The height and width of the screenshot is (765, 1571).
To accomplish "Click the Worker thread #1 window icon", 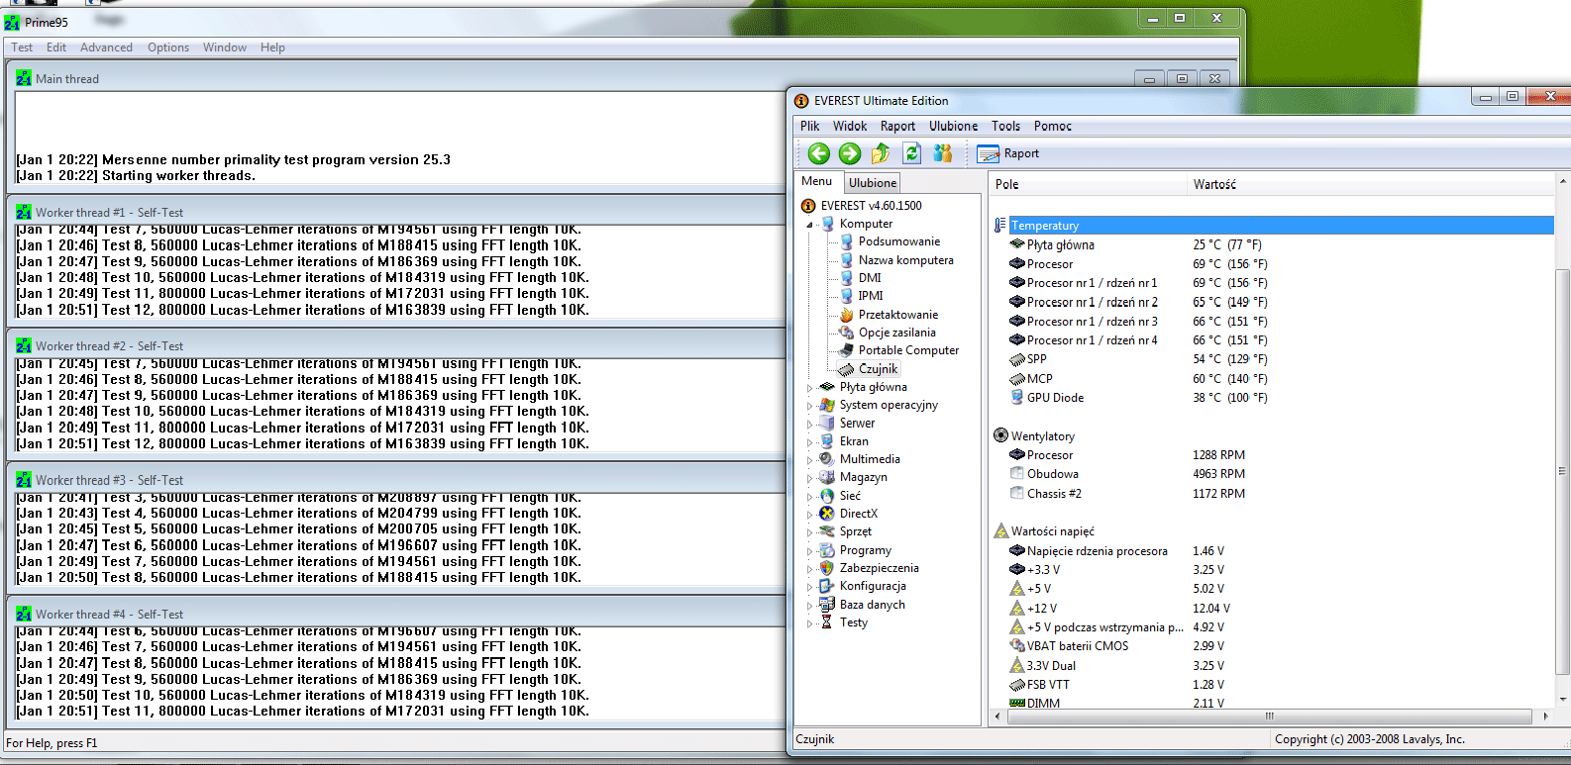I will click(x=24, y=212).
